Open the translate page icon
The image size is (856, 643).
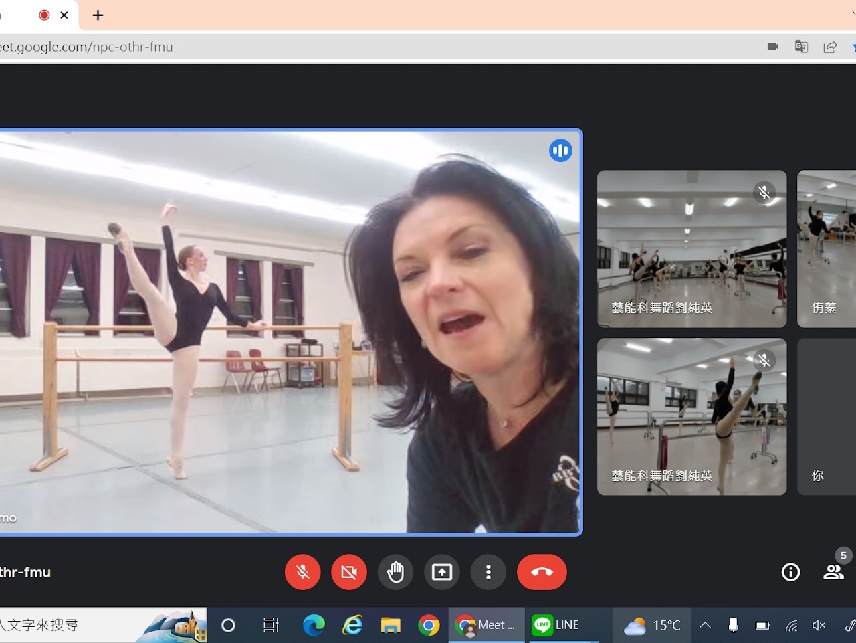[801, 47]
